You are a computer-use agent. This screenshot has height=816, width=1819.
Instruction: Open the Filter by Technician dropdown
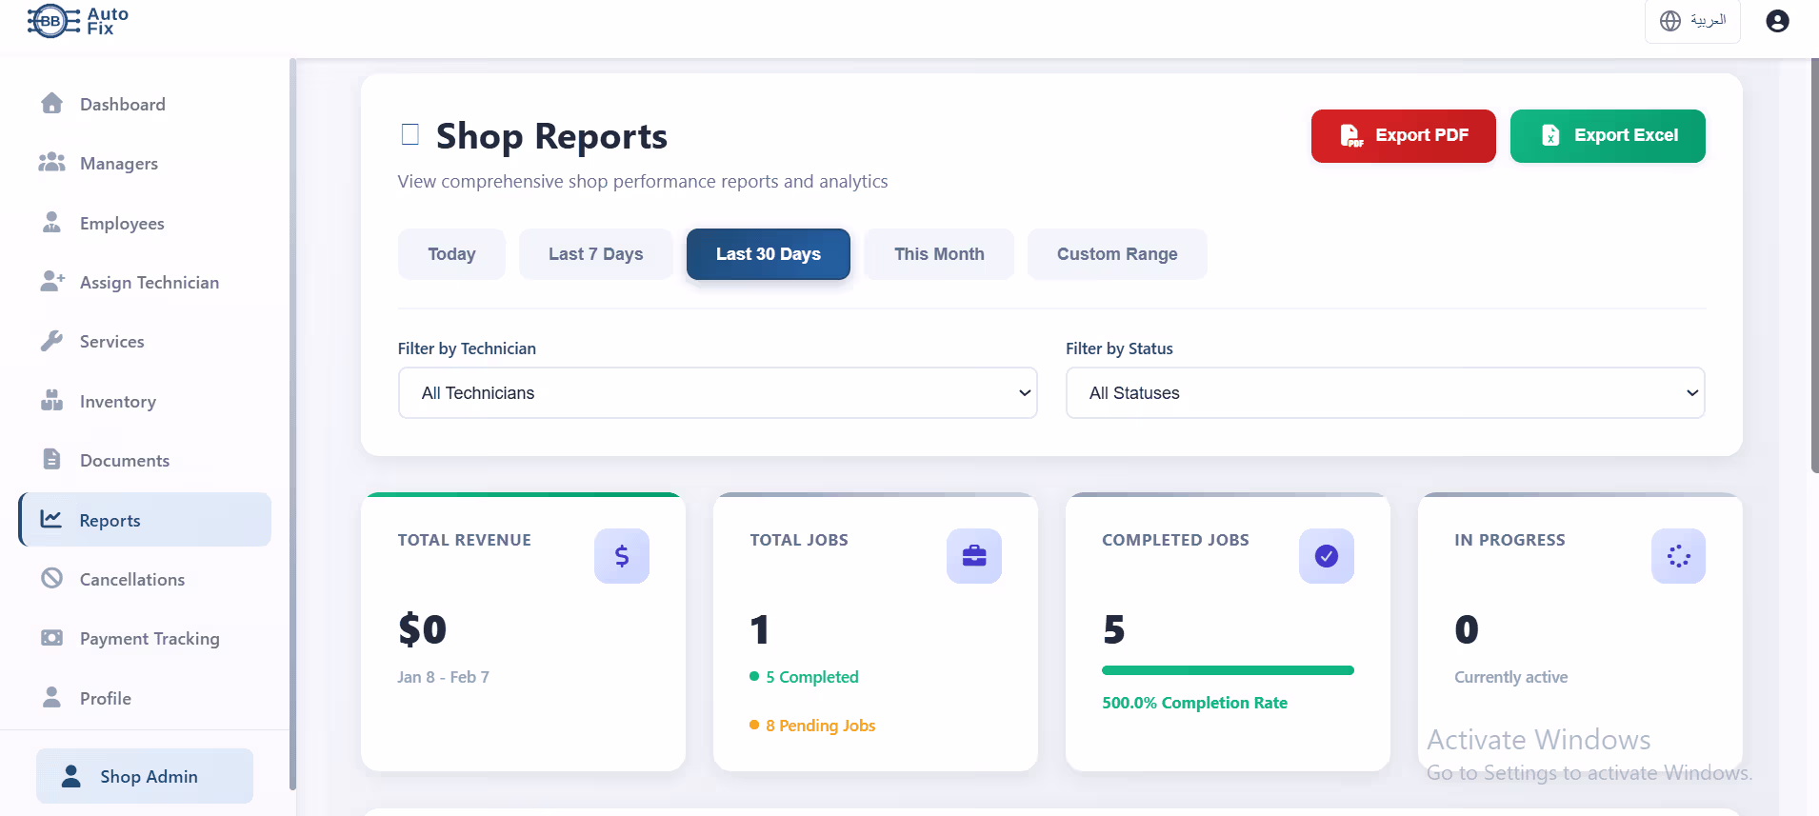[x=717, y=393]
